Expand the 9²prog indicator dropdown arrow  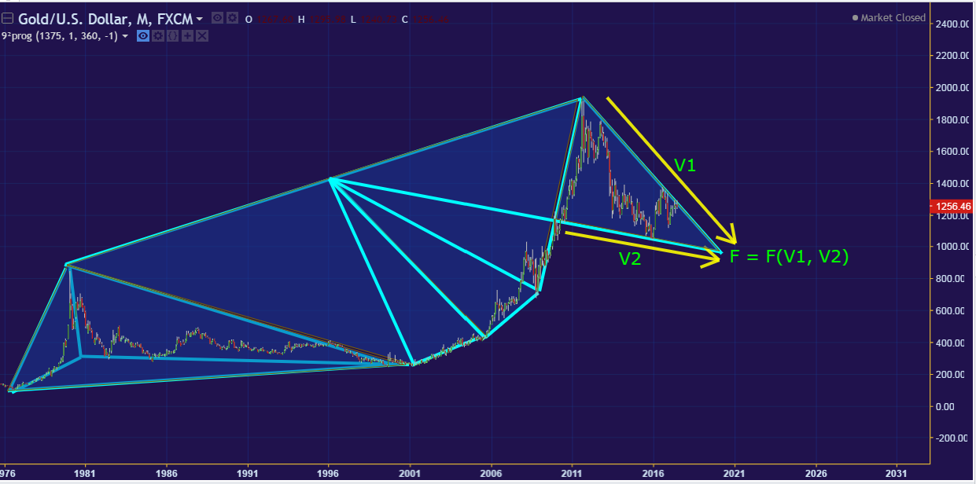point(125,36)
